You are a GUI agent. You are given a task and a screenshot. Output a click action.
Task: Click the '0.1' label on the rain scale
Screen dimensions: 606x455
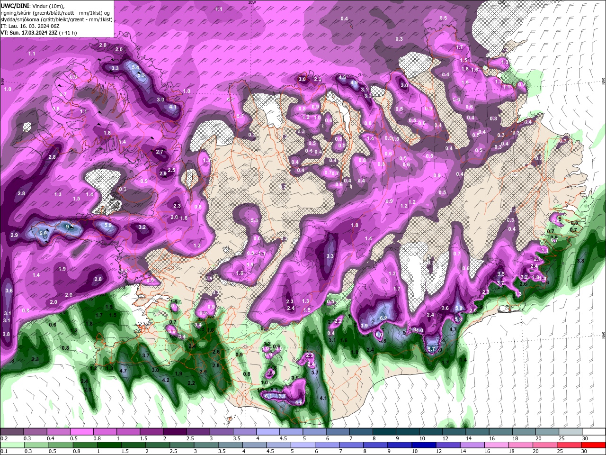(4, 452)
